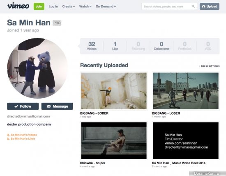Open the 32 Videos stat tab
Viewport: 226px width, 176px height.
click(92, 46)
